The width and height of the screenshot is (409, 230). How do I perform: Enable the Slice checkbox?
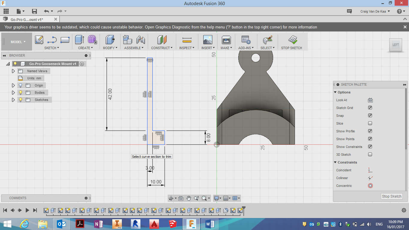point(370,123)
